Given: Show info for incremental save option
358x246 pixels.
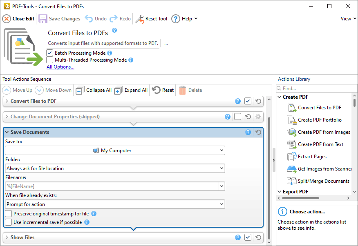Looking at the screenshot, I should 87,222.
